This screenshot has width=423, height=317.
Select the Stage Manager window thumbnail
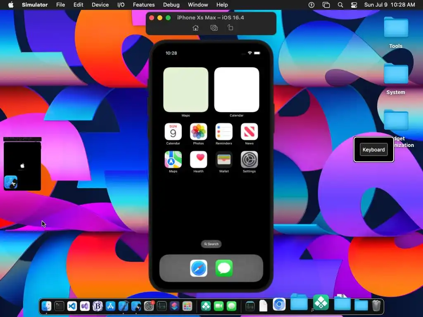pyautogui.click(x=22, y=164)
